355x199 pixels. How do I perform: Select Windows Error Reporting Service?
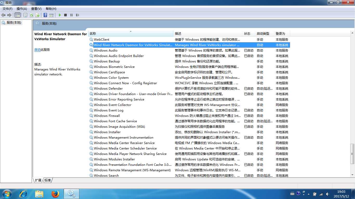coord(189,99)
